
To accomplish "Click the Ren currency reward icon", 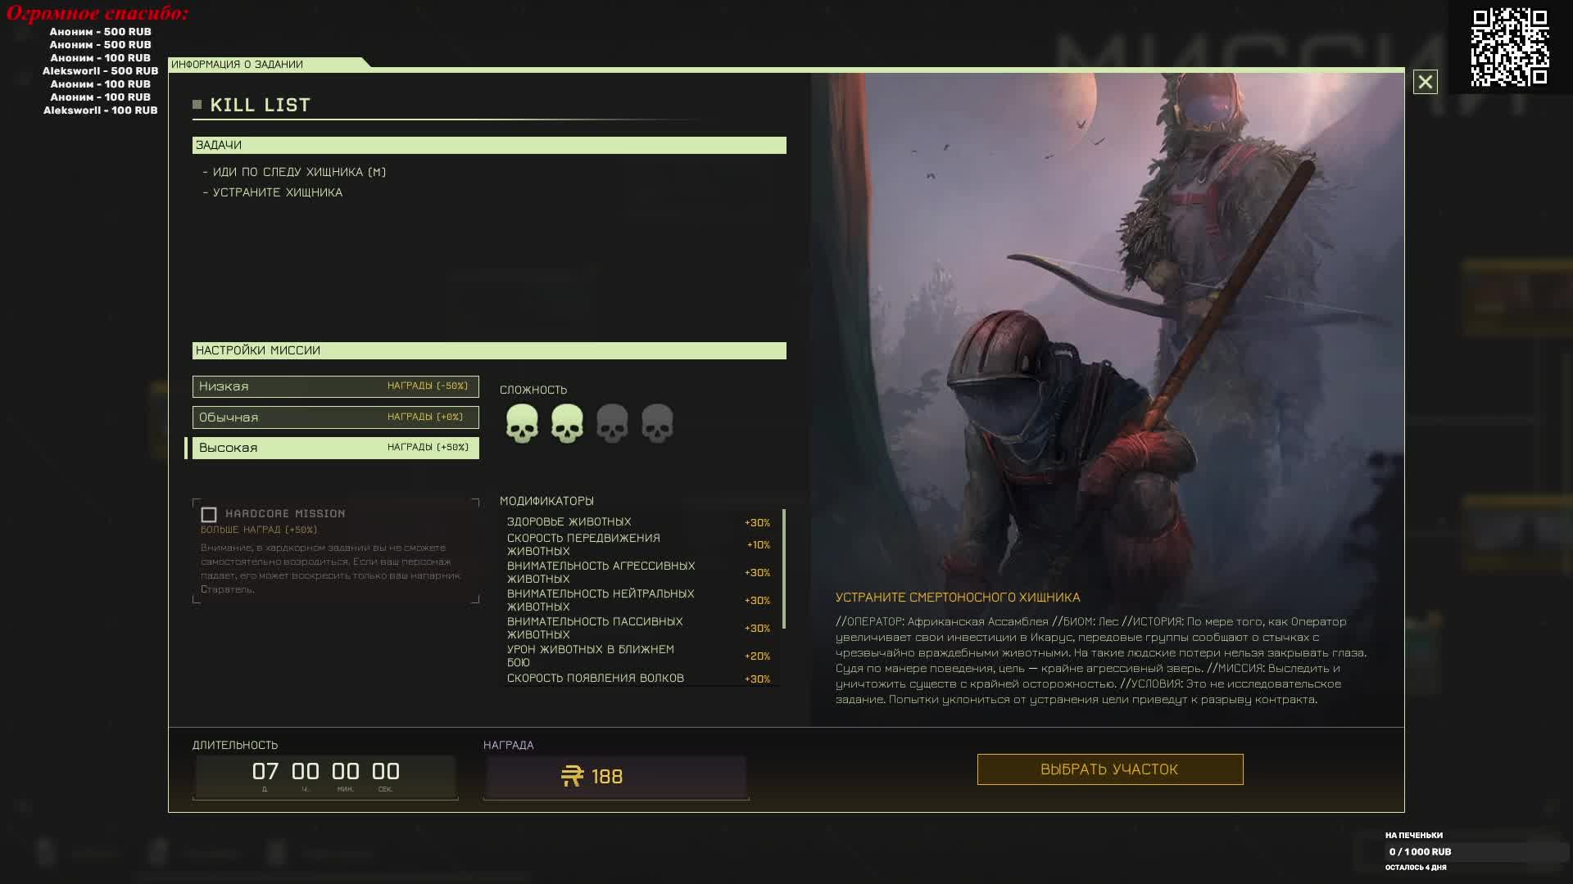I will coord(572,776).
